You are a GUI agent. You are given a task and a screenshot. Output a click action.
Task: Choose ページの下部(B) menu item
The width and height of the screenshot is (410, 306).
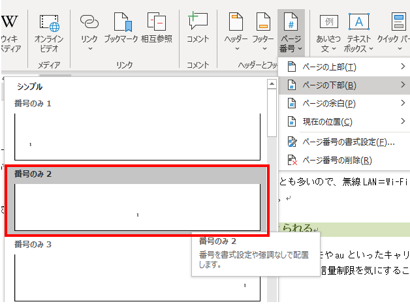point(344,85)
